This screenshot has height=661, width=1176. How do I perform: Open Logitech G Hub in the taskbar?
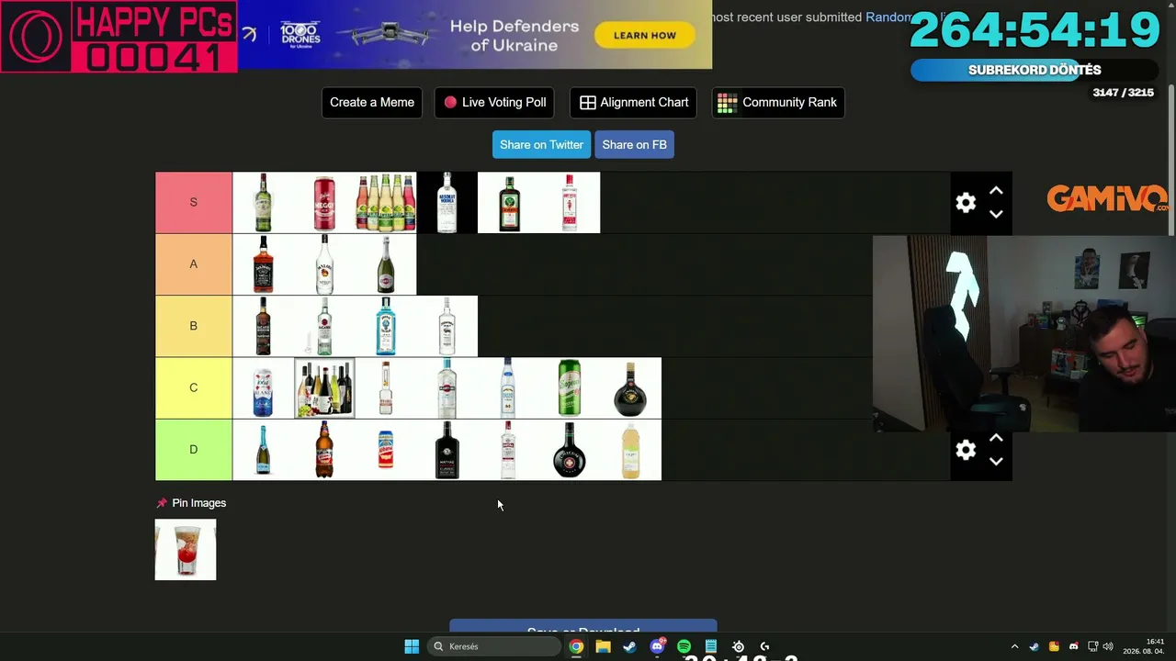pos(764,646)
